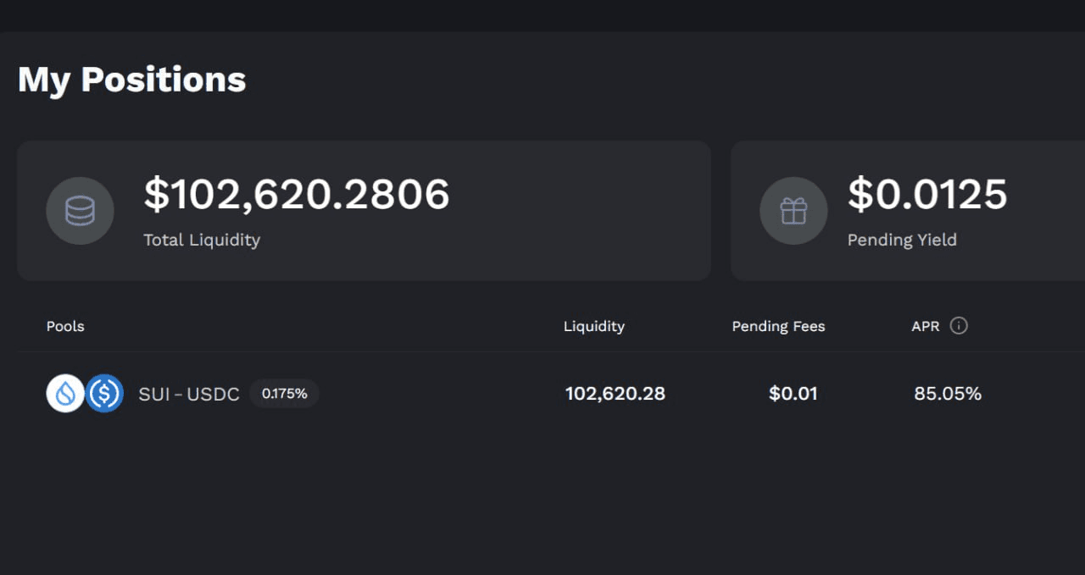Click the $0.0125 pending yield amount

pyautogui.click(x=927, y=195)
